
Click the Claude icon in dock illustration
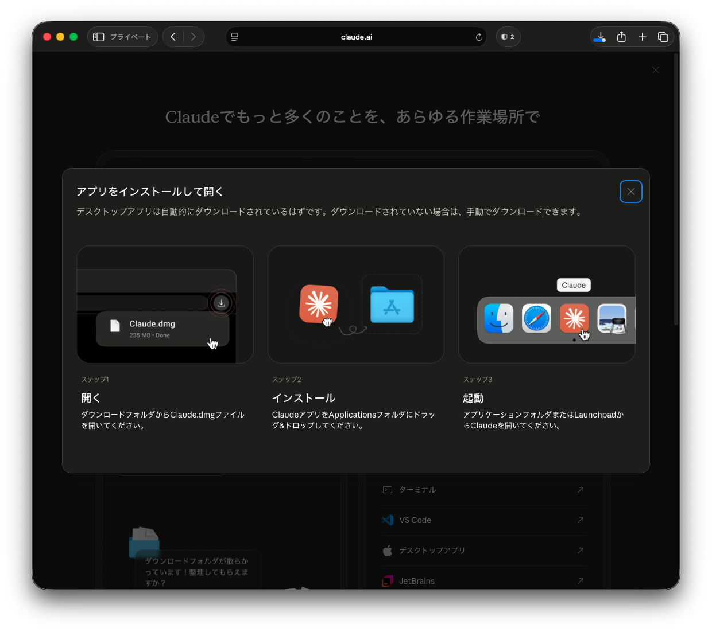(x=574, y=319)
